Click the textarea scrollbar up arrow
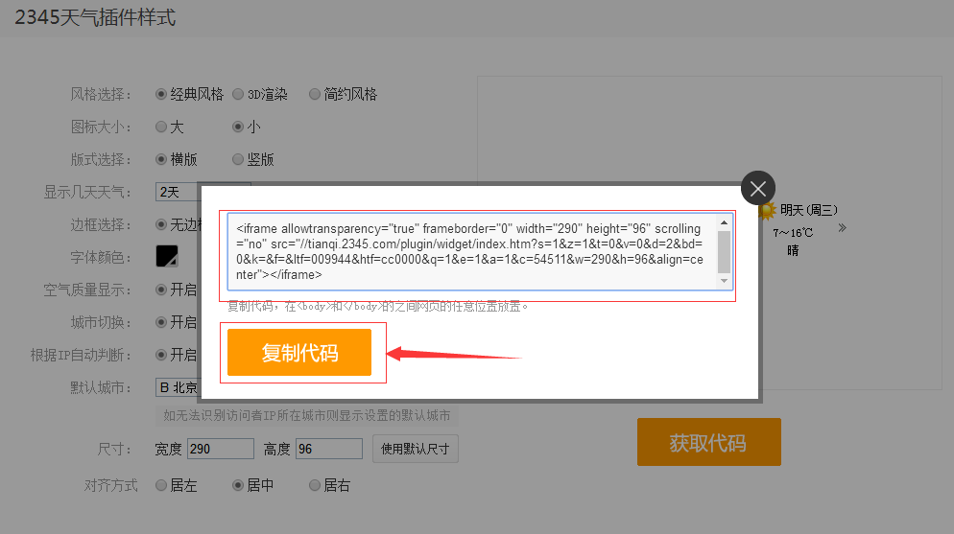Image resolution: width=954 pixels, height=534 pixels. coord(724,223)
